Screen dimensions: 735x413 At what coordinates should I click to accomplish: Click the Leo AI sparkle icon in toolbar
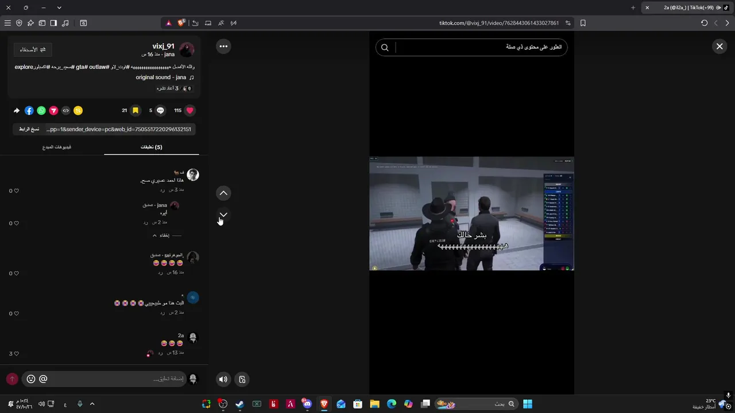[x=30, y=23]
